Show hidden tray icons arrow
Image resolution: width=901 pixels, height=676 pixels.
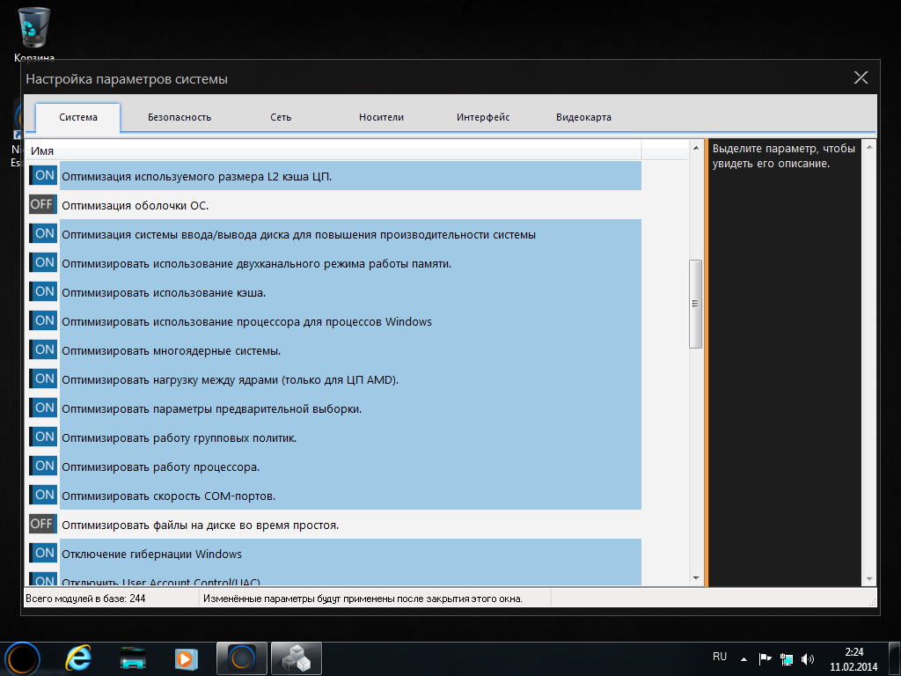744,658
